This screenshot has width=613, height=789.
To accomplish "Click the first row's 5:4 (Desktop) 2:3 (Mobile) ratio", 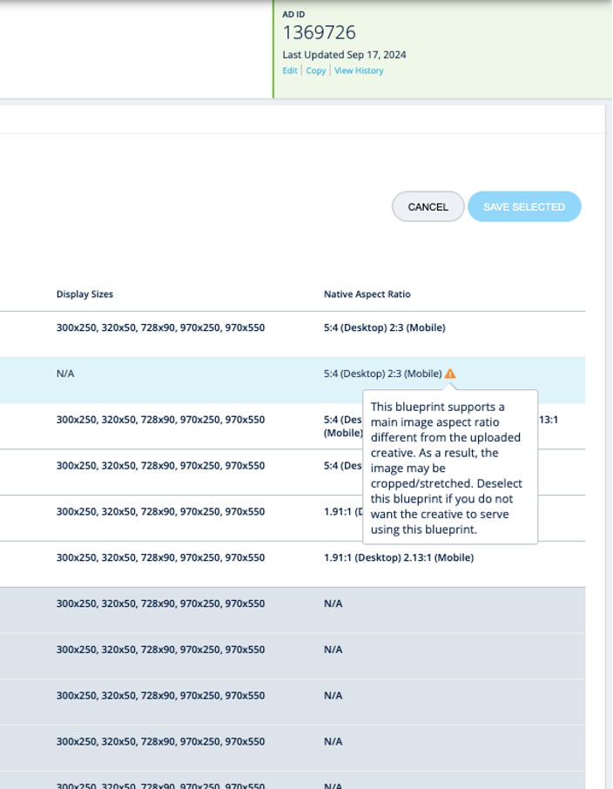I will click(384, 328).
